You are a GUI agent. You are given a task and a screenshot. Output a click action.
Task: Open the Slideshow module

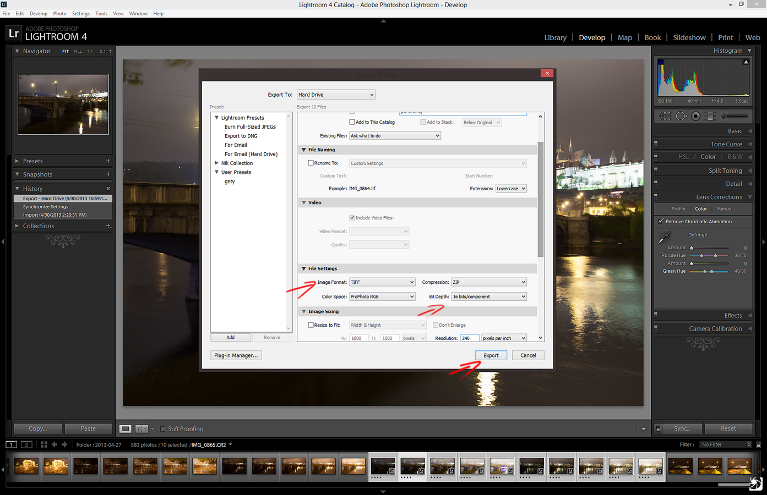(689, 37)
